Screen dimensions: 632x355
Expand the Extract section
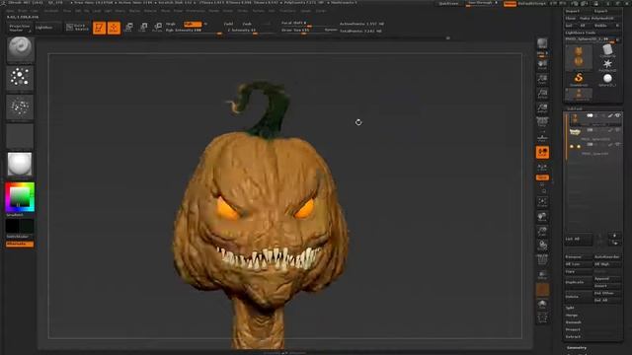[573, 337]
